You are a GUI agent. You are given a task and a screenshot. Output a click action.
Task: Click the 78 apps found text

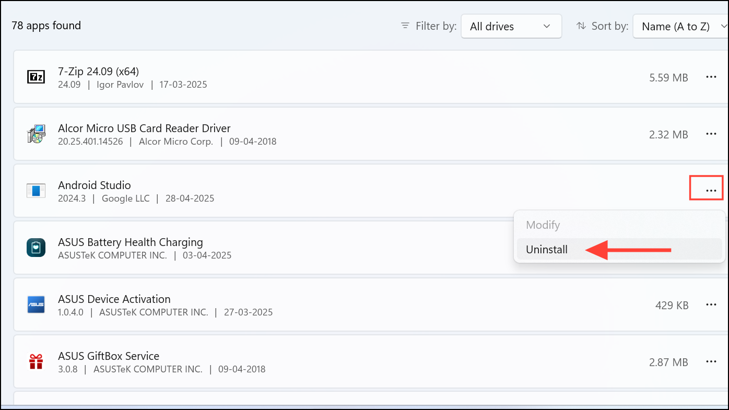[x=46, y=26]
